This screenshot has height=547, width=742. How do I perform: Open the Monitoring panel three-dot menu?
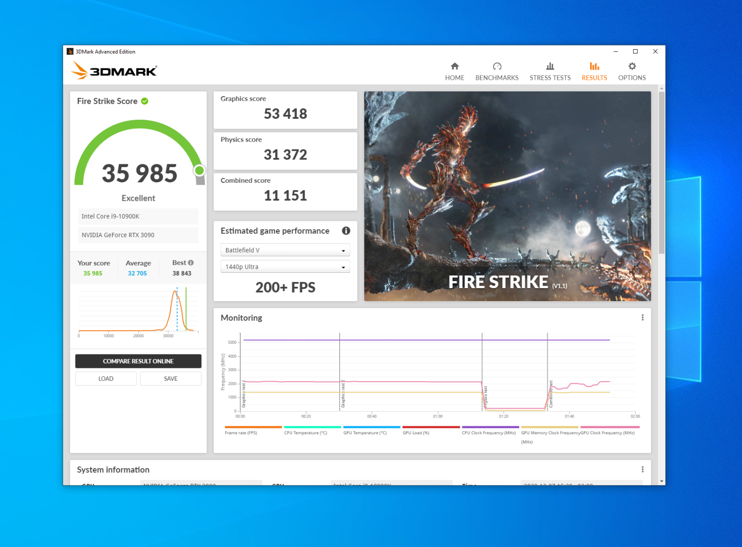click(642, 317)
